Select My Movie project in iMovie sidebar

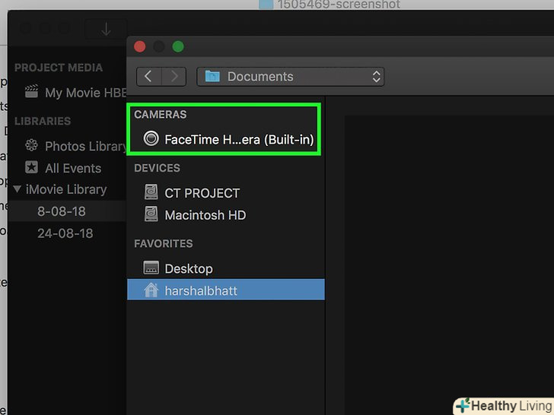coord(67,93)
